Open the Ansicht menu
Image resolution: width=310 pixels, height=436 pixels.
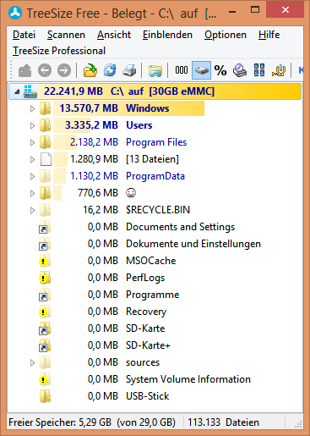click(x=114, y=35)
